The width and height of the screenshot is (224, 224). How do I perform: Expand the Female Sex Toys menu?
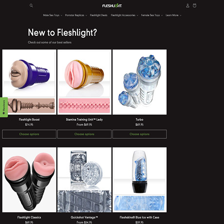click(152, 15)
